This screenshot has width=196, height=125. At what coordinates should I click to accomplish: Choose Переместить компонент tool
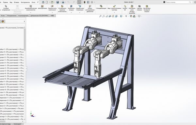(52, 8)
